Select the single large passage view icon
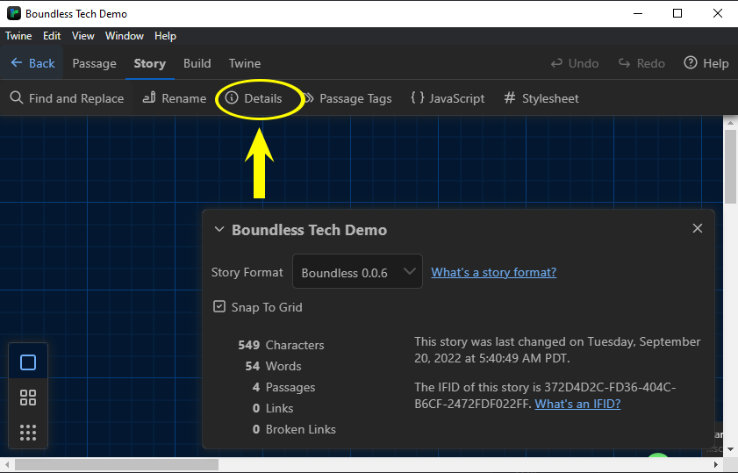738x473 pixels. [28, 362]
